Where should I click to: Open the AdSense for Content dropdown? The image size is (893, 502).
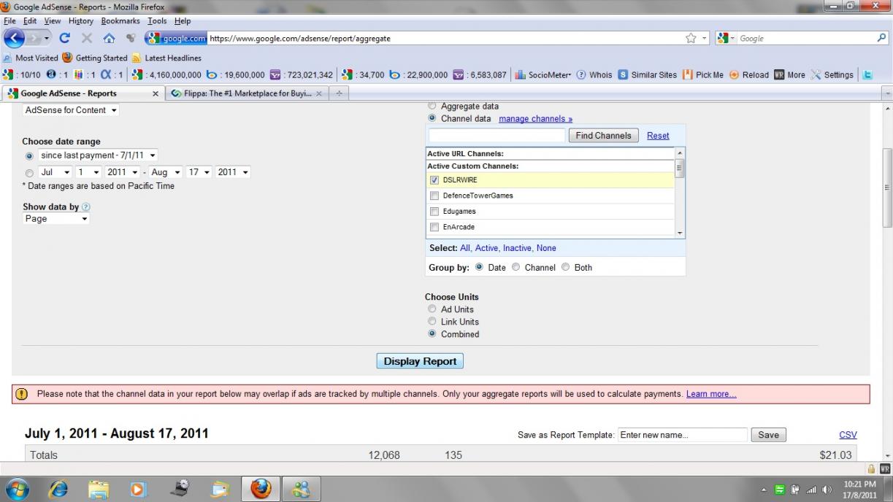tap(72, 110)
